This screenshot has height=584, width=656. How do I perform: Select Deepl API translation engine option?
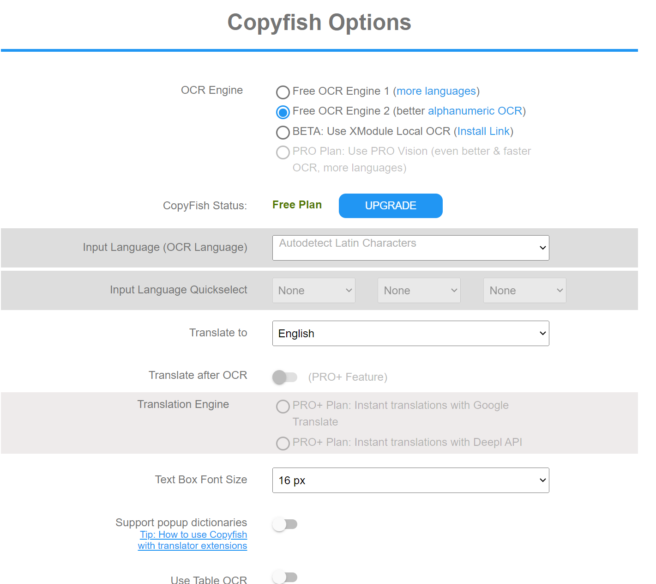[x=283, y=444]
